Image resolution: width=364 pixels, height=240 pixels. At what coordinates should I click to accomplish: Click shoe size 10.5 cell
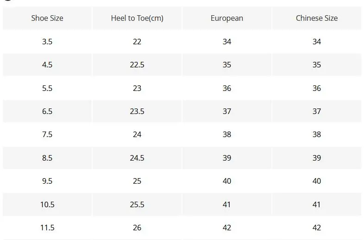tap(47, 204)
